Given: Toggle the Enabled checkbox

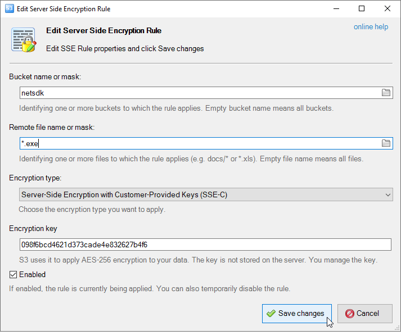Looking at the screenshot, I should (x=13, y=275).
